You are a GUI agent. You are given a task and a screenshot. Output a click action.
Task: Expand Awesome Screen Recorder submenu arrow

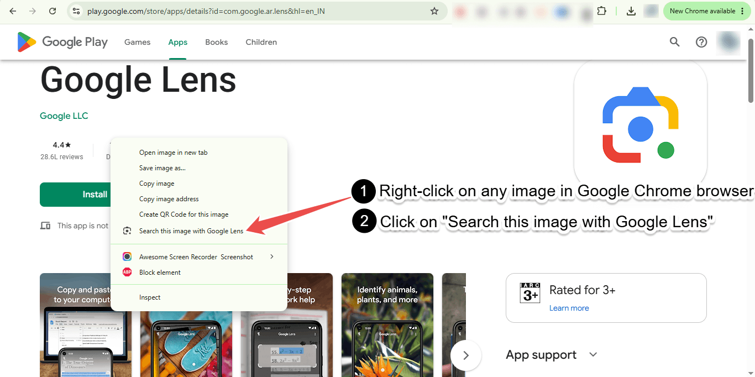(271, 256)
